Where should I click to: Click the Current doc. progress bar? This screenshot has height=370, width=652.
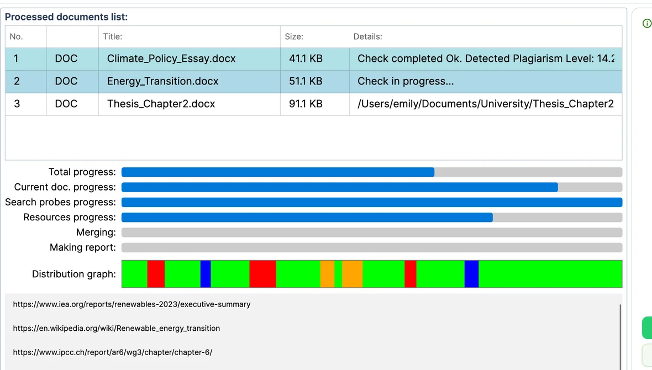(x=372, y=187)
